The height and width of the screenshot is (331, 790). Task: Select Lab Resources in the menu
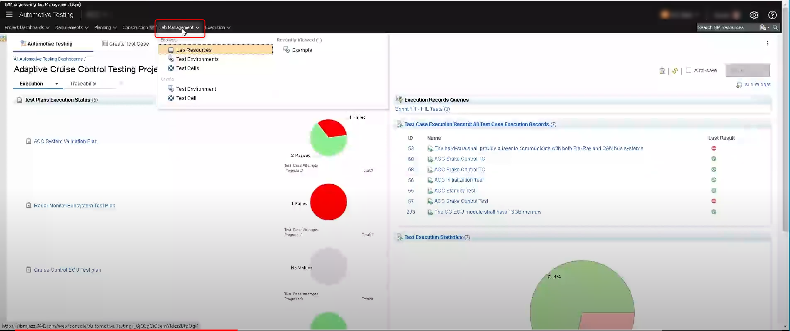pos(193,50)
